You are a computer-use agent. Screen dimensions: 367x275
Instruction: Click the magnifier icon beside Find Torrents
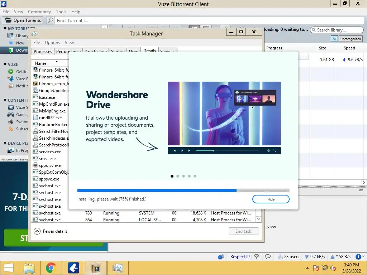pyautogui.click(x=50, y=20)
